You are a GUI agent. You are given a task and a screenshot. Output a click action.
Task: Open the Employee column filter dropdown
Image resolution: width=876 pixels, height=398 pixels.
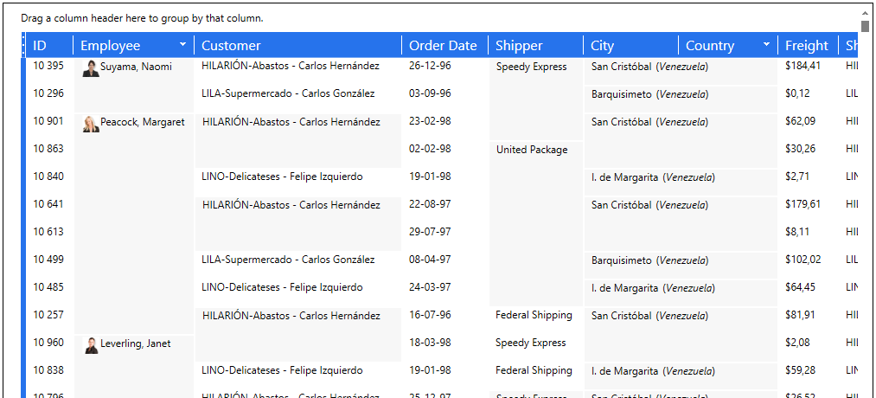click(x=182, y=45)
